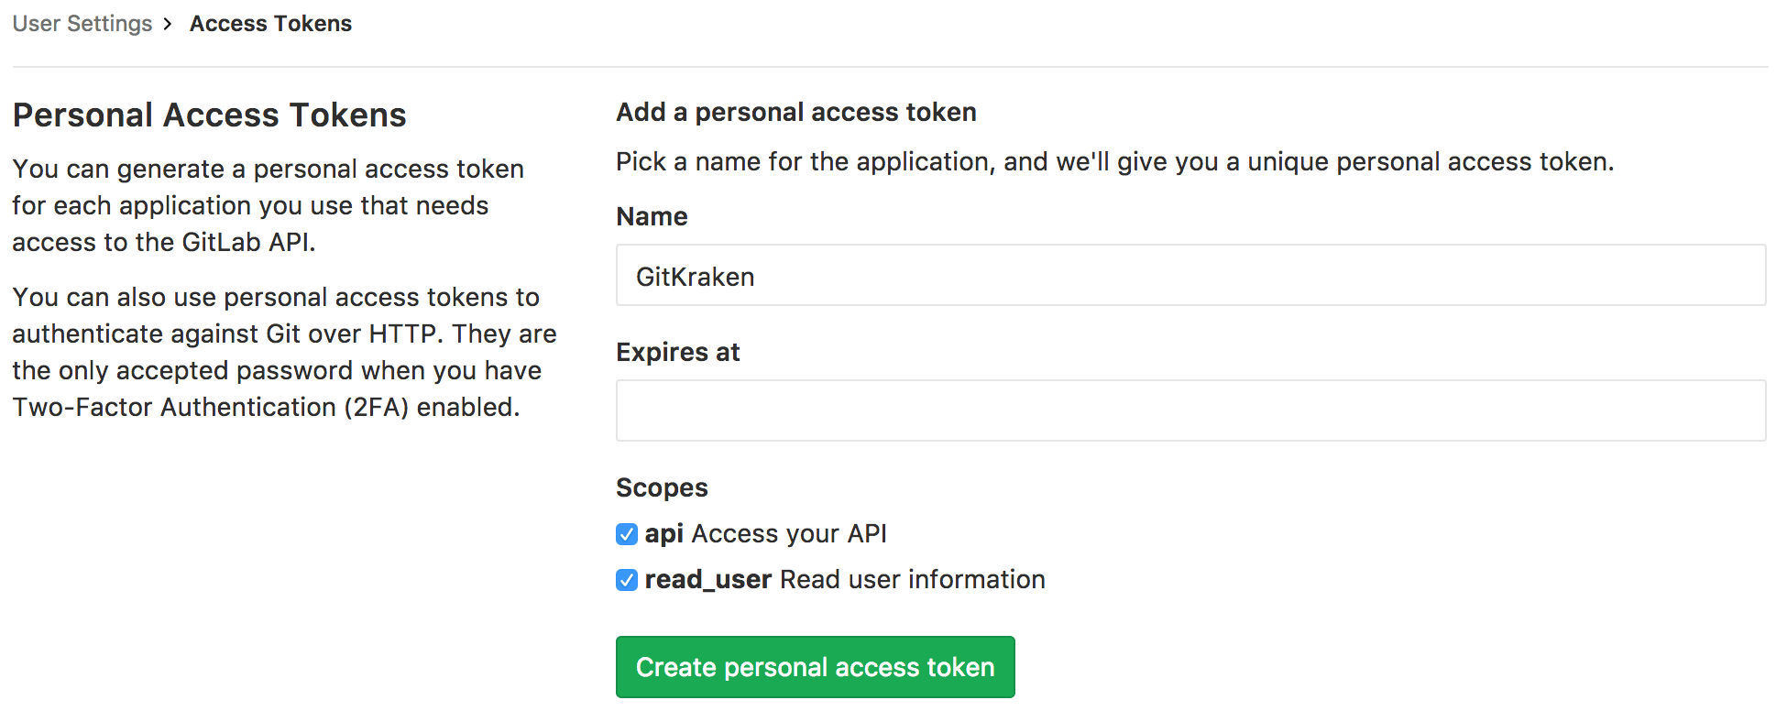The image size is (1787, 722).
Task: Click the Expires at field label
Action: pyautogui.click(x=677, y=353)
